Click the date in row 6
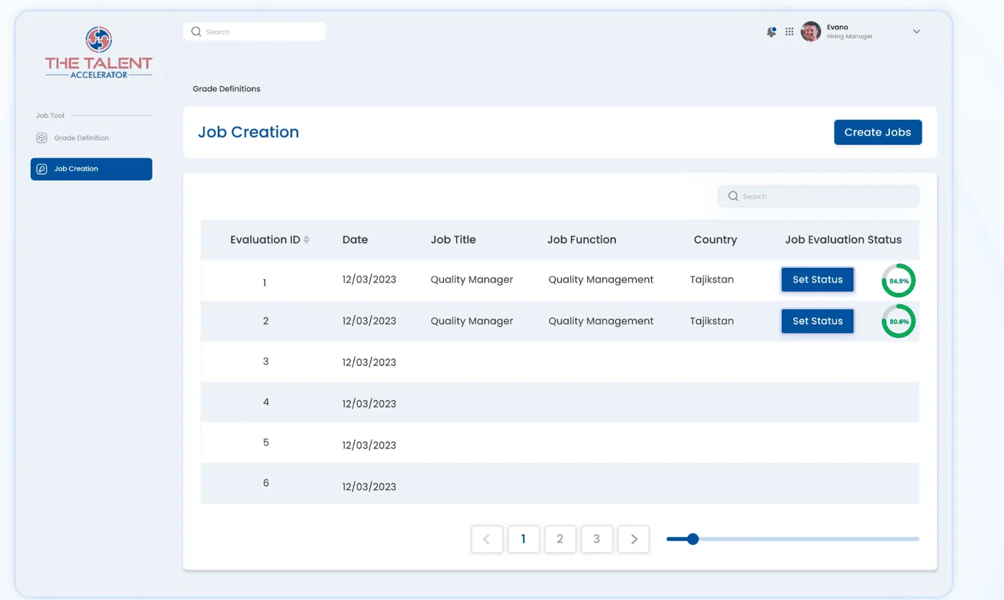 [369, 486]
